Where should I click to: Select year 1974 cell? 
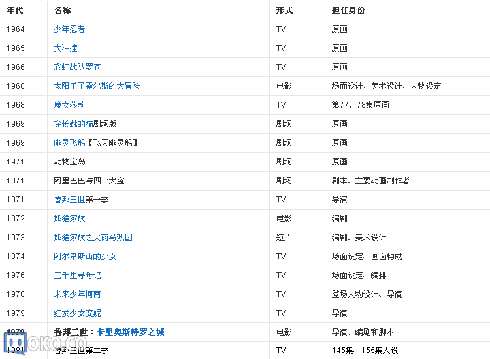click(x=16, y=257)
